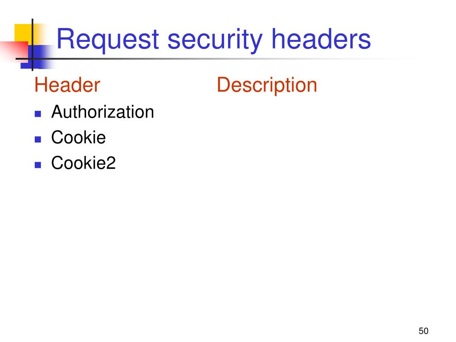Click the orange Description column heading
The height and width of the screenshot is (342, 456).
[267, 85]
